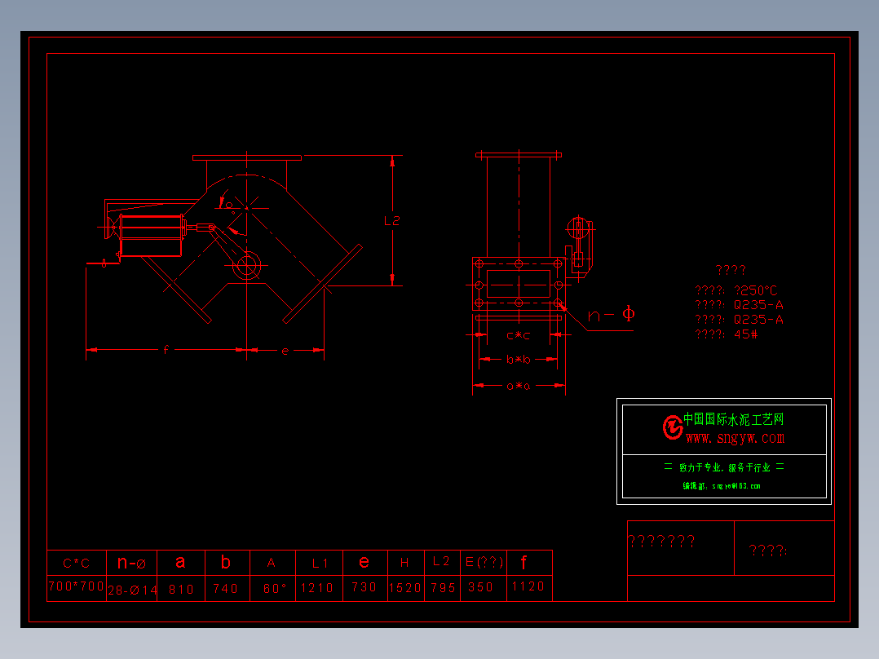Click the '700*700' cell in the table
The width and height of the screenshot is (879, 659).
(x=77, y=586)
